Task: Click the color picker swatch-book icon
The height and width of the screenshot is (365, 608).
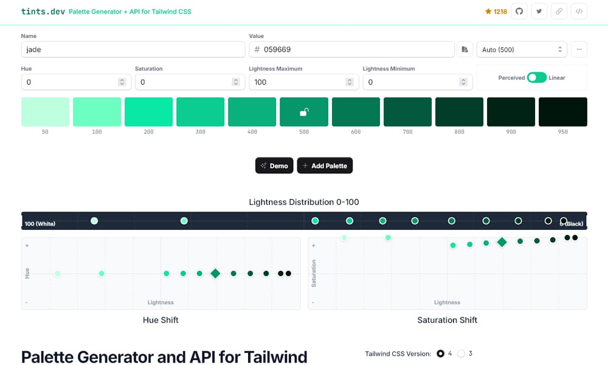Action: pos(465,49)
